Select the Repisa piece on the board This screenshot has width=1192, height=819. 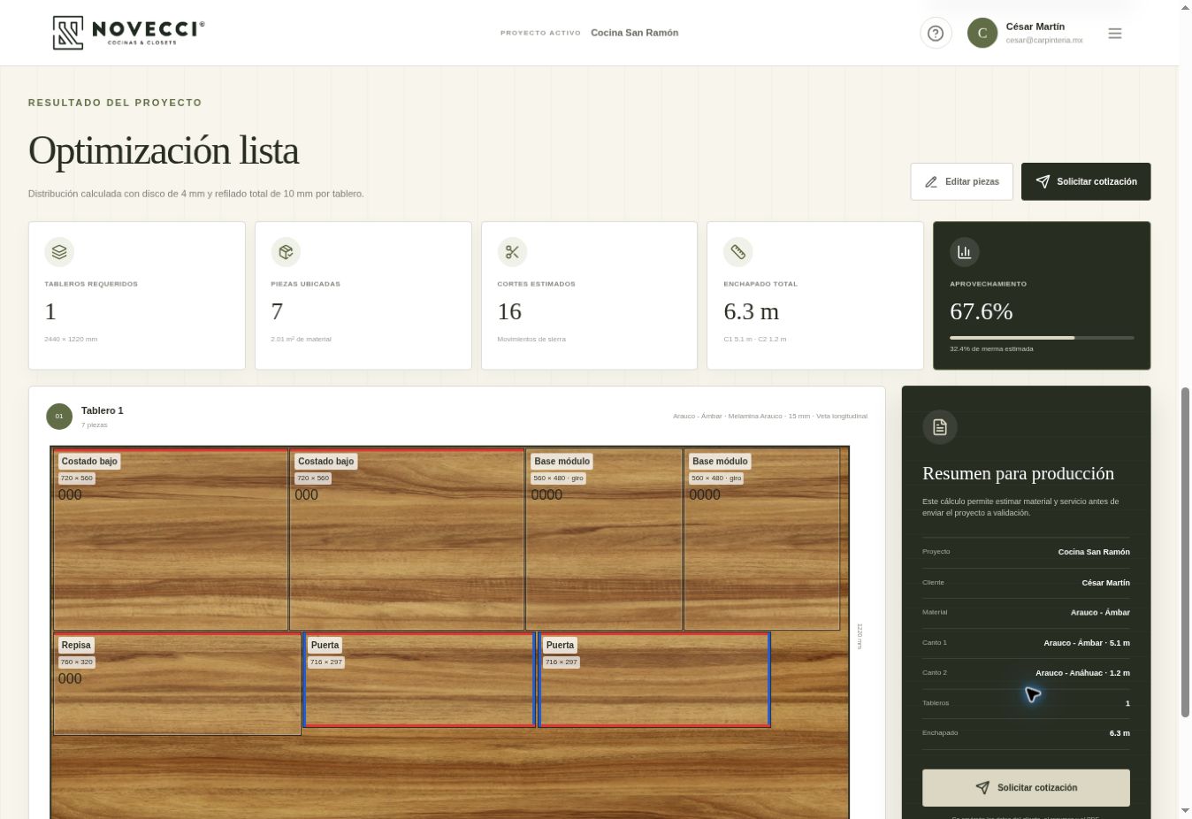coord(177,684)
